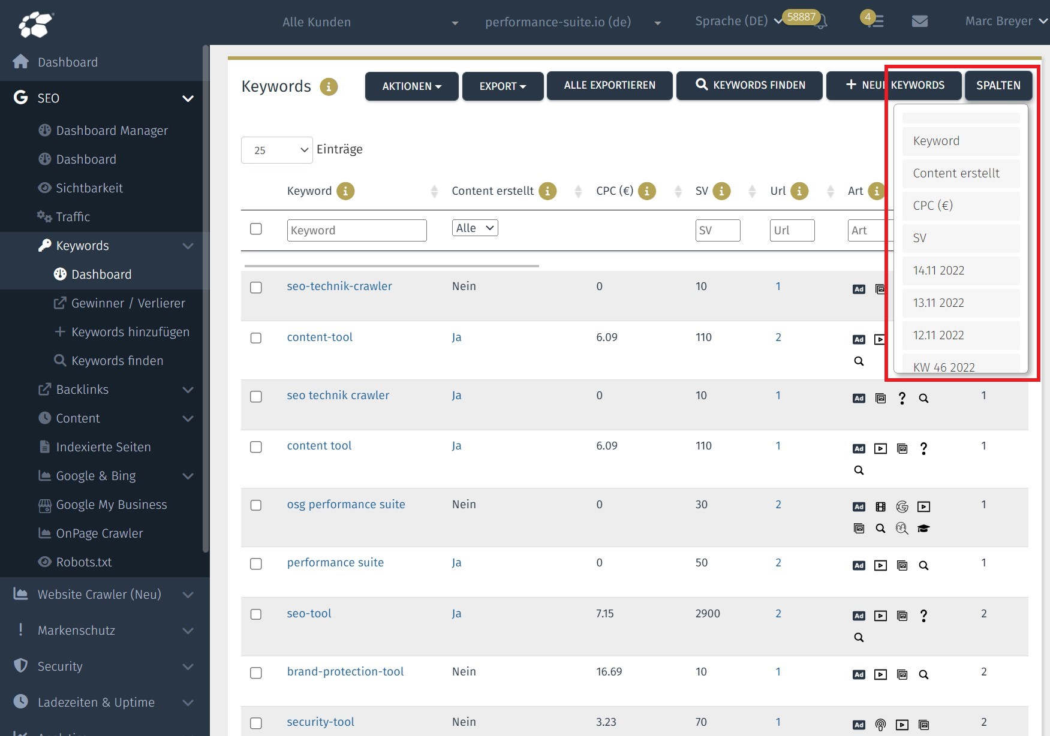Viewport: 1050px width, 736px height.
Task: Tick checkbox for osg performance suite row
Action: (x=256, y=505)
